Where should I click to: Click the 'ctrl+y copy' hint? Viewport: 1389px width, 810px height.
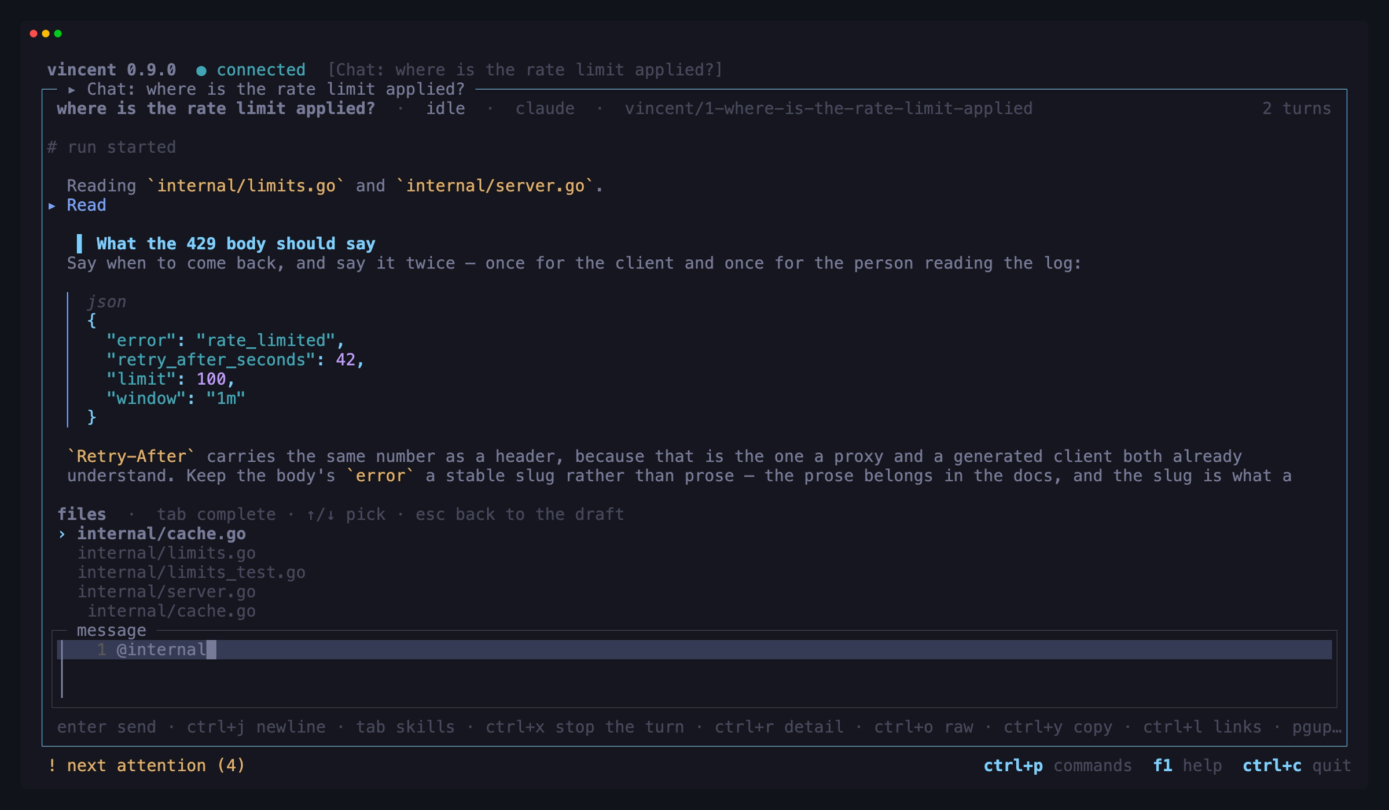tap(1058, 727)
